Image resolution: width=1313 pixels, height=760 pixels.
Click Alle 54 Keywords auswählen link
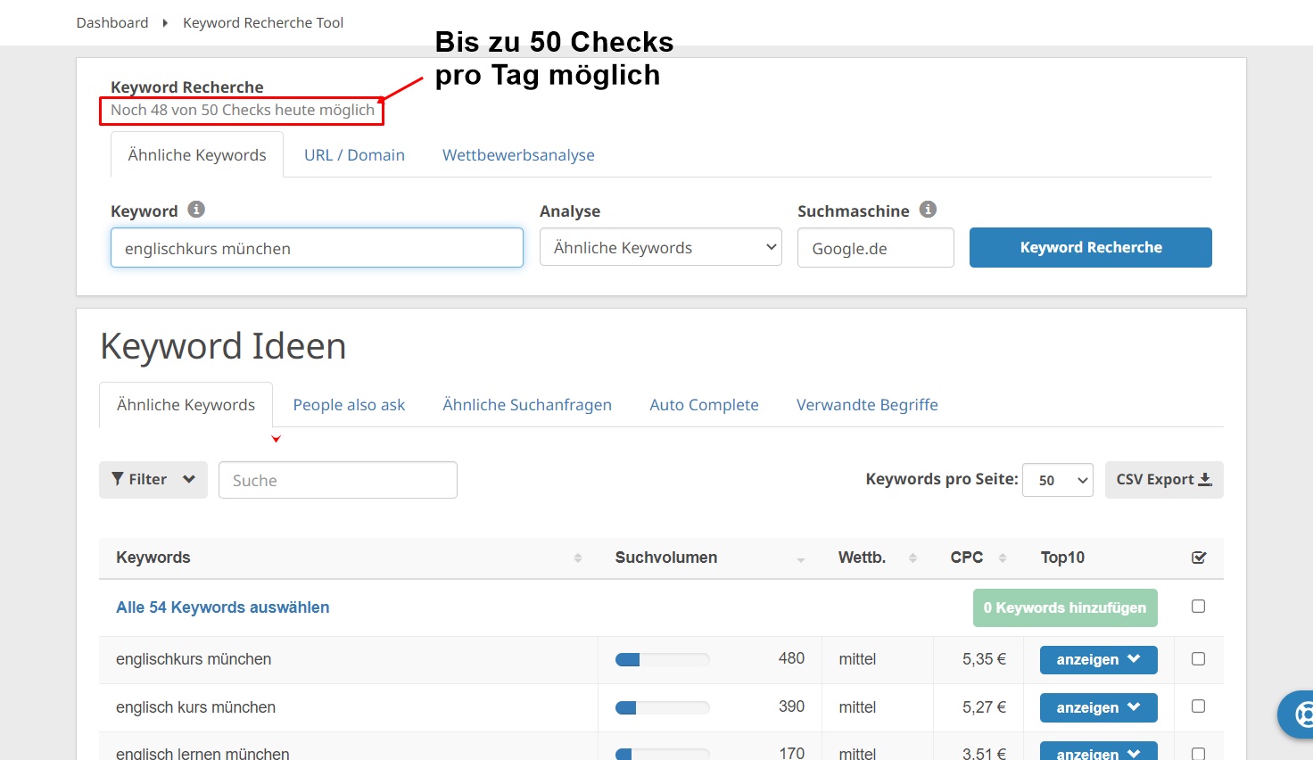point(222,607)
